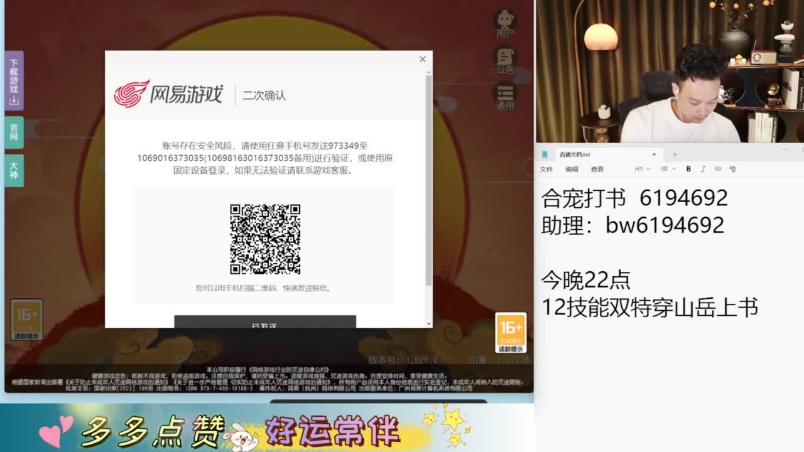The image size is (804, 452).
Task: Toggle bold formatting in notepad
Action: (x=688, y=169)
